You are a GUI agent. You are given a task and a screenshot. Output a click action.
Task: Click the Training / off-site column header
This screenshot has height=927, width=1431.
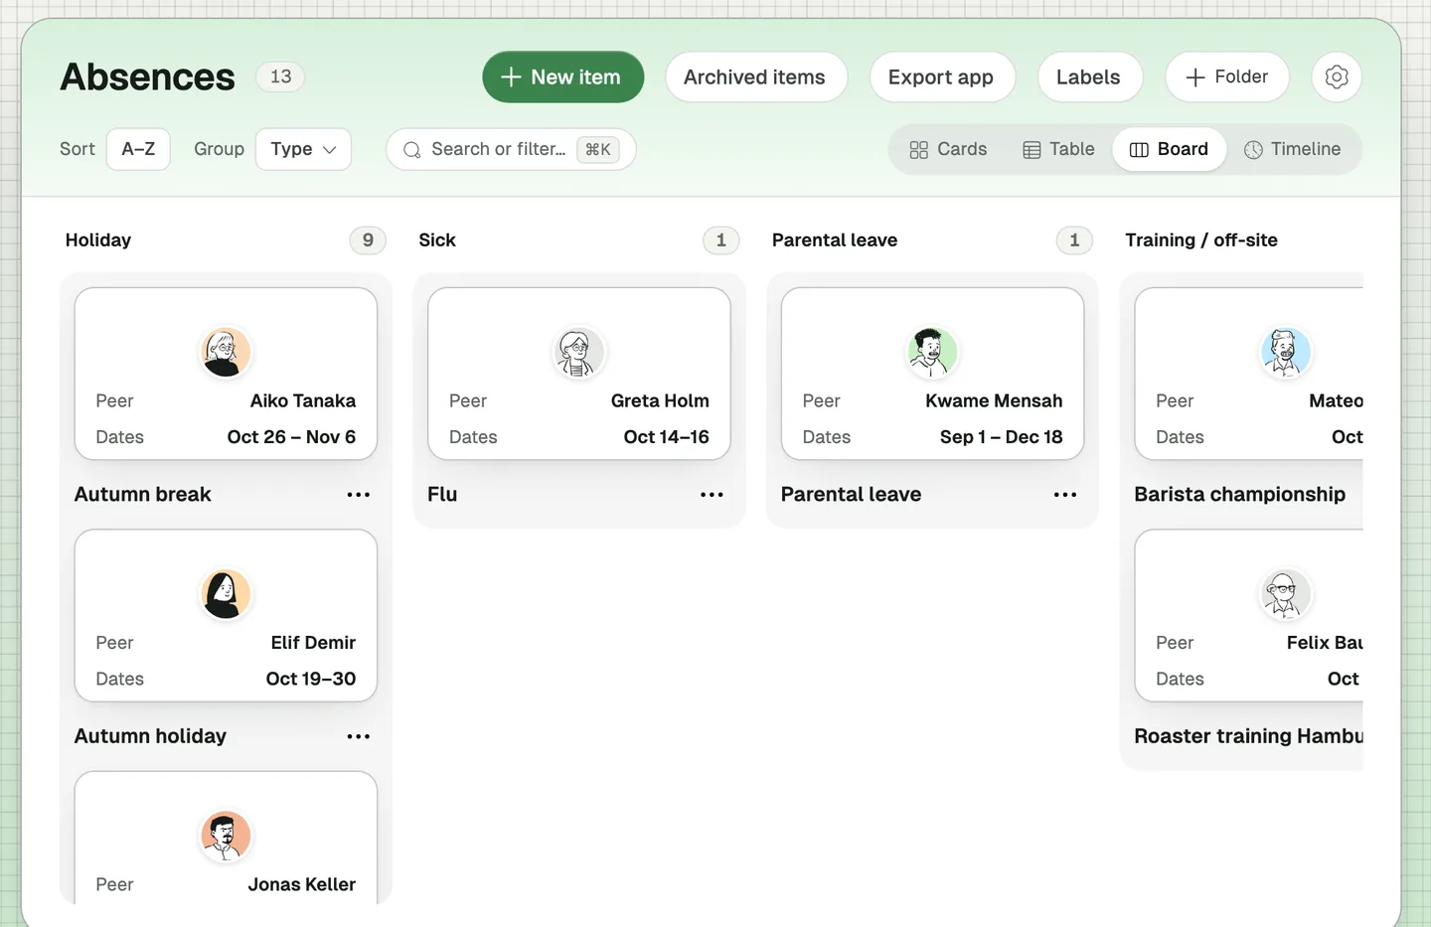click(x=1201, y=240)
